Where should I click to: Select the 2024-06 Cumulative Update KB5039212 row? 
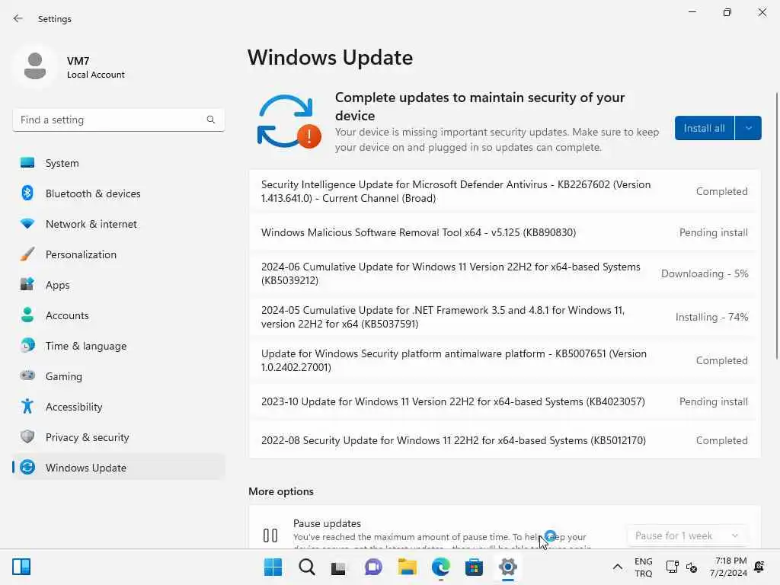pyautogui.click(x=504, y=273)
